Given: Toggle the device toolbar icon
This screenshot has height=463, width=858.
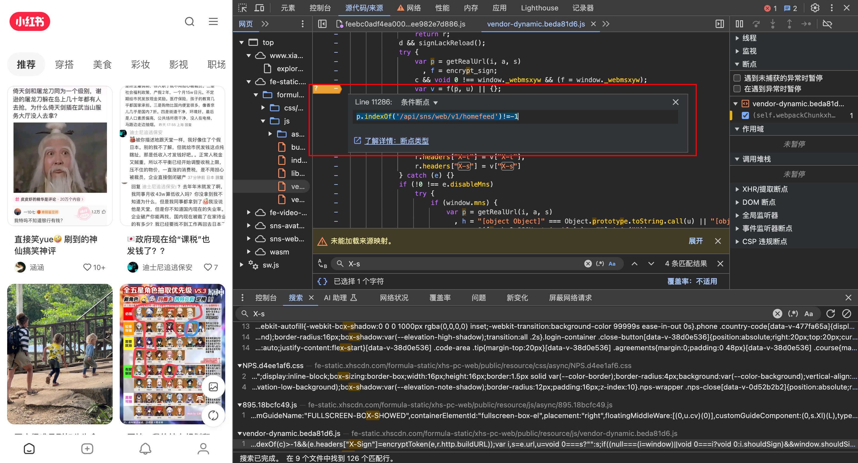Looking at the screenshot, I should (259, 8).
